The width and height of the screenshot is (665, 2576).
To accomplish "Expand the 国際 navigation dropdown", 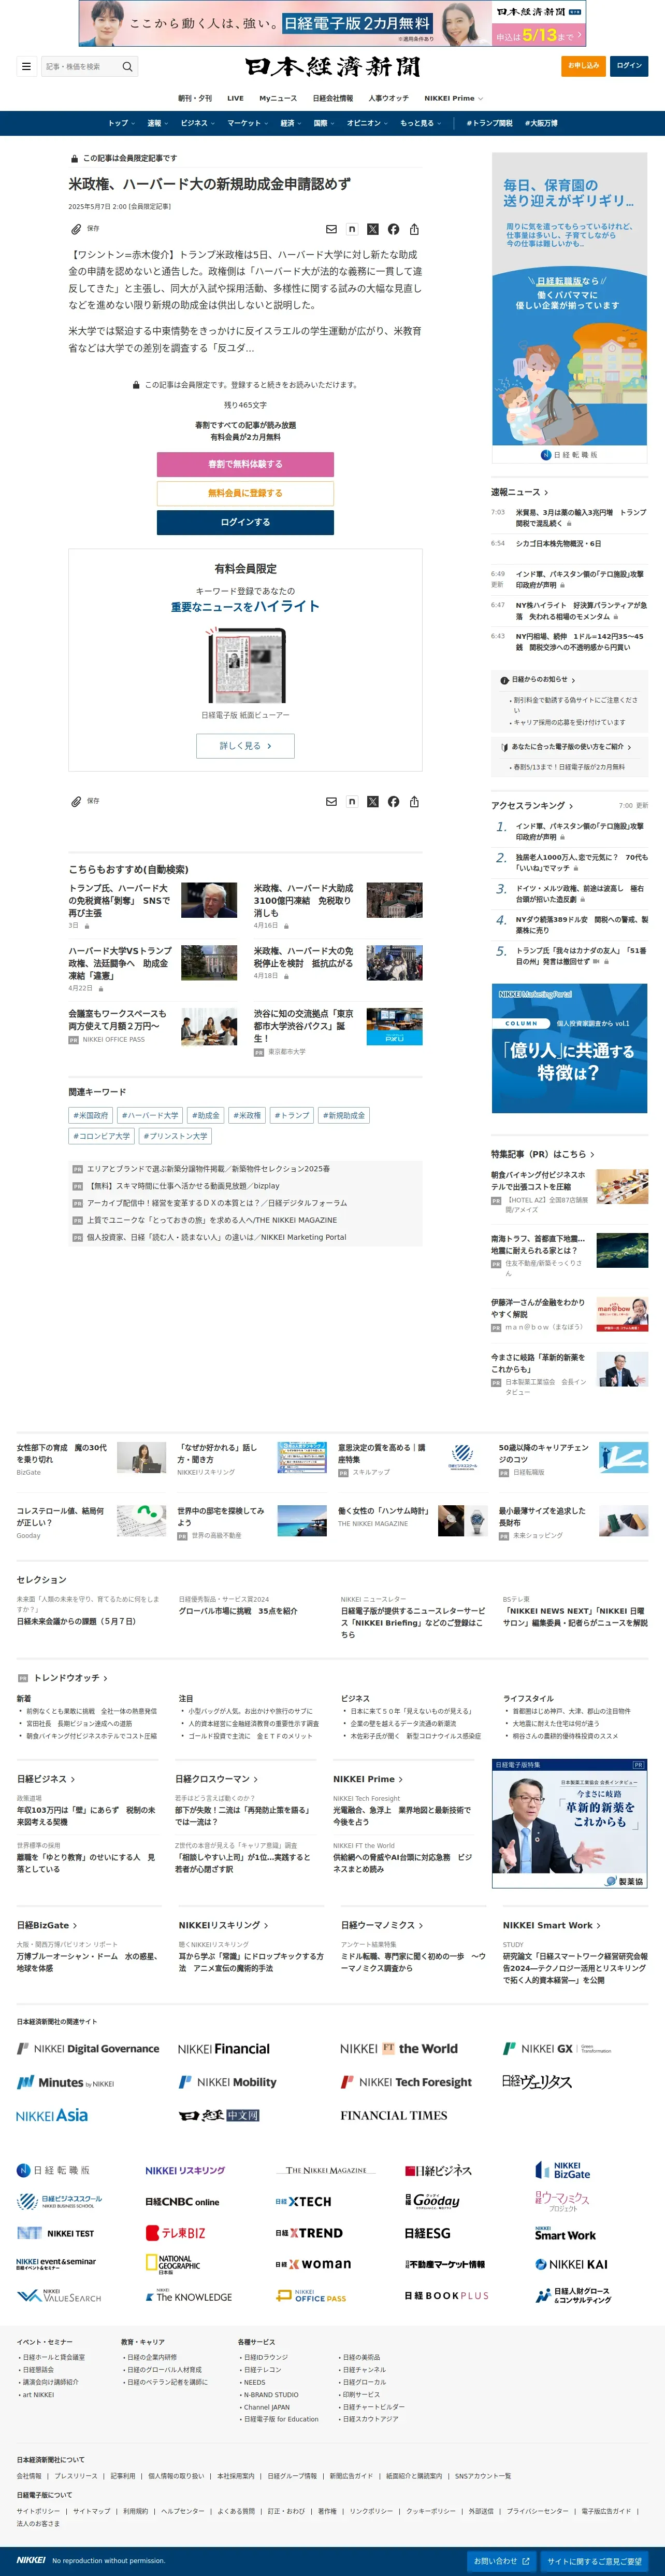I will tap(324, 123).
